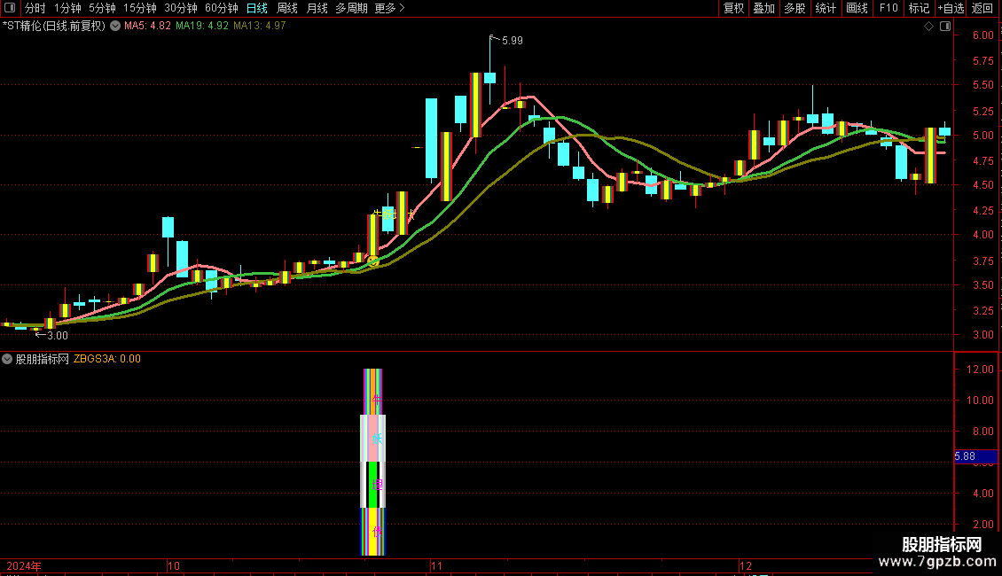Select the 5分钟 period
The width and height of the screenshot is (1002, 576).
pyautogui.click(x=102, y=8)
